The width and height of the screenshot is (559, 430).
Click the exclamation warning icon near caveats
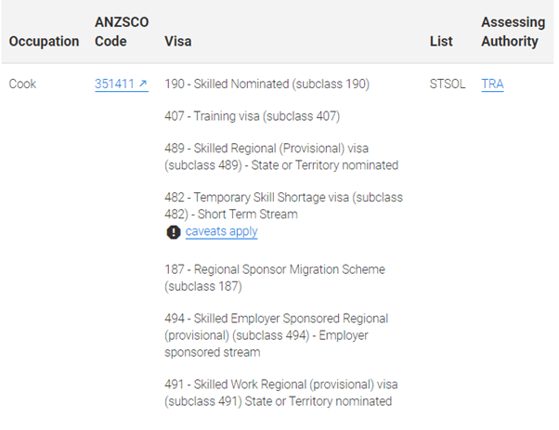pyautogui.click(x=174, y=232)
